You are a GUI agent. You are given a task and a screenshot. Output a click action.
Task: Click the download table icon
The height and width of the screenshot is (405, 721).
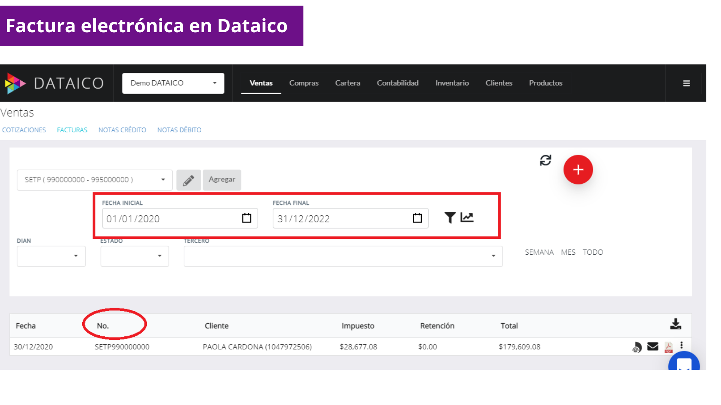point(676,324)
